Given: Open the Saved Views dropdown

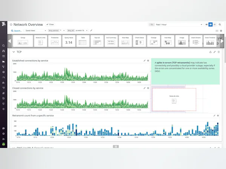Looking at the screenshot, I should 36,30.
